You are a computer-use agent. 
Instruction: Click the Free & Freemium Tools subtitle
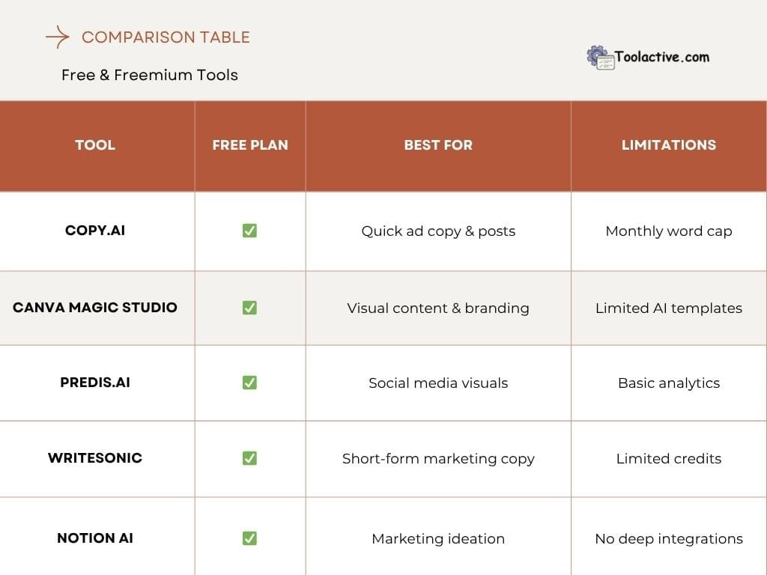coord(149,75)
